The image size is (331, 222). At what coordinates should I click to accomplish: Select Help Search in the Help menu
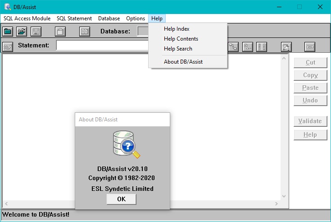178,49
